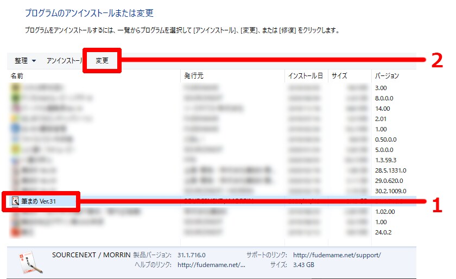Image resolution: width=456 pixels, height=279 pixels.
Task: Select the row with version 1.02.00
Action: point(212,212)
